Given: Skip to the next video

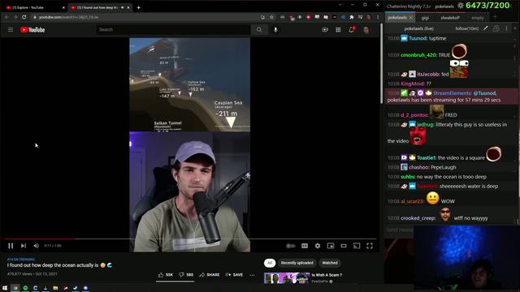Looking at the screenshot, I should click(x=24, y=246).
